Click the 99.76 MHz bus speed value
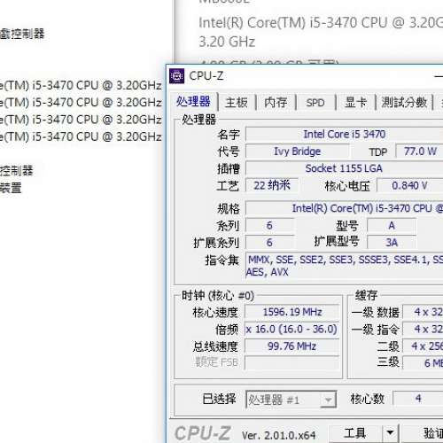Viewport: 443px width, 443px height. tap(292, 346)
